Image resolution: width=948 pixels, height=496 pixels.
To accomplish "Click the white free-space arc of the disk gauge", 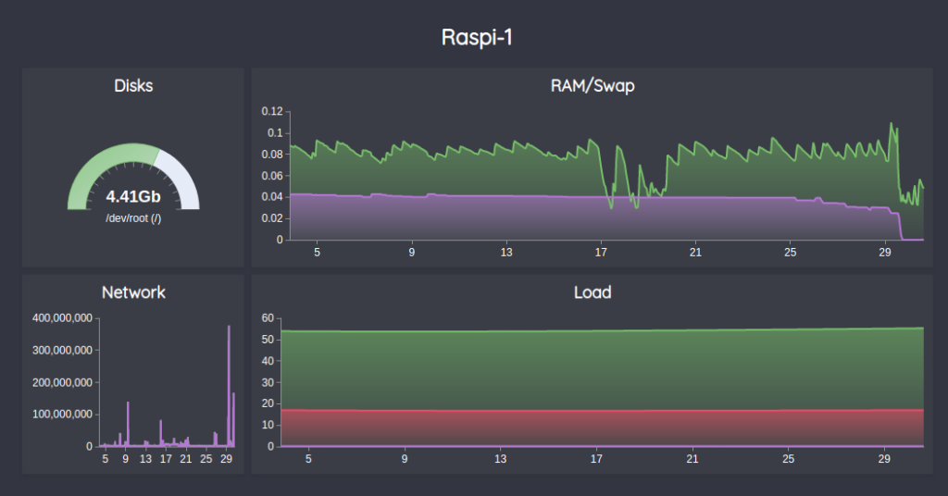I will 182,179.
